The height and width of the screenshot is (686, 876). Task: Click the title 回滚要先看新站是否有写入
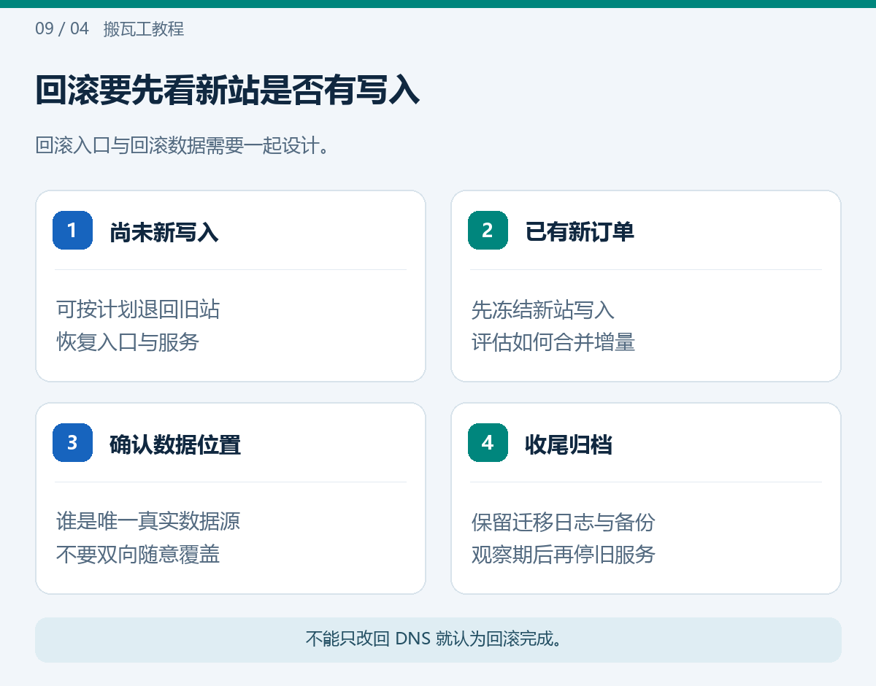point(228,91)
